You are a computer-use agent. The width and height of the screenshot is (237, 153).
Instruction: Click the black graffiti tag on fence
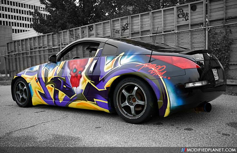[x=183, y=14]
